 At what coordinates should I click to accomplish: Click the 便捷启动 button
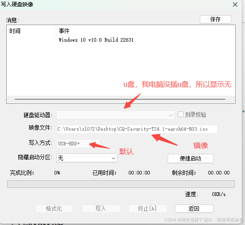click(190, 158)
